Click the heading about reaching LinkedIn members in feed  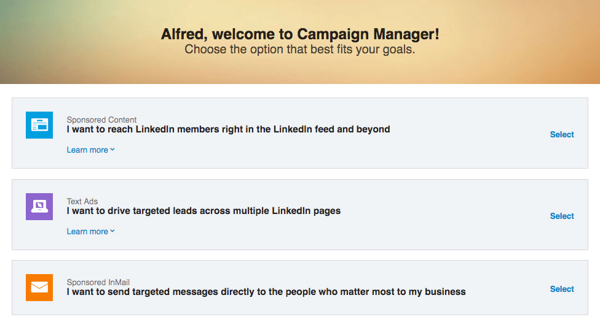click(x=228, y=129)
